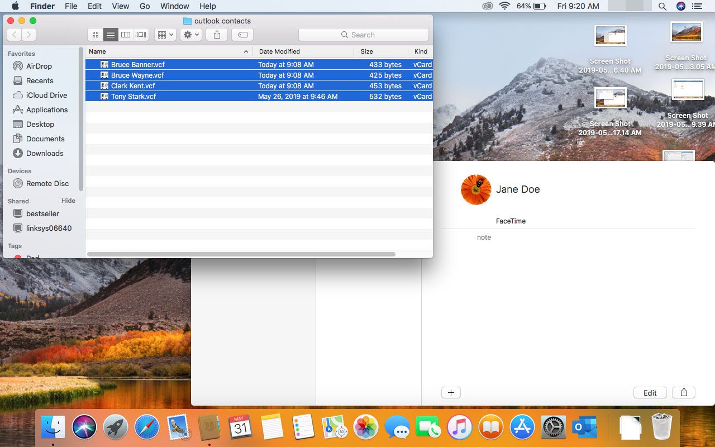Select bestseller shared computer
The image size is (715, 447).
(42, 213)
